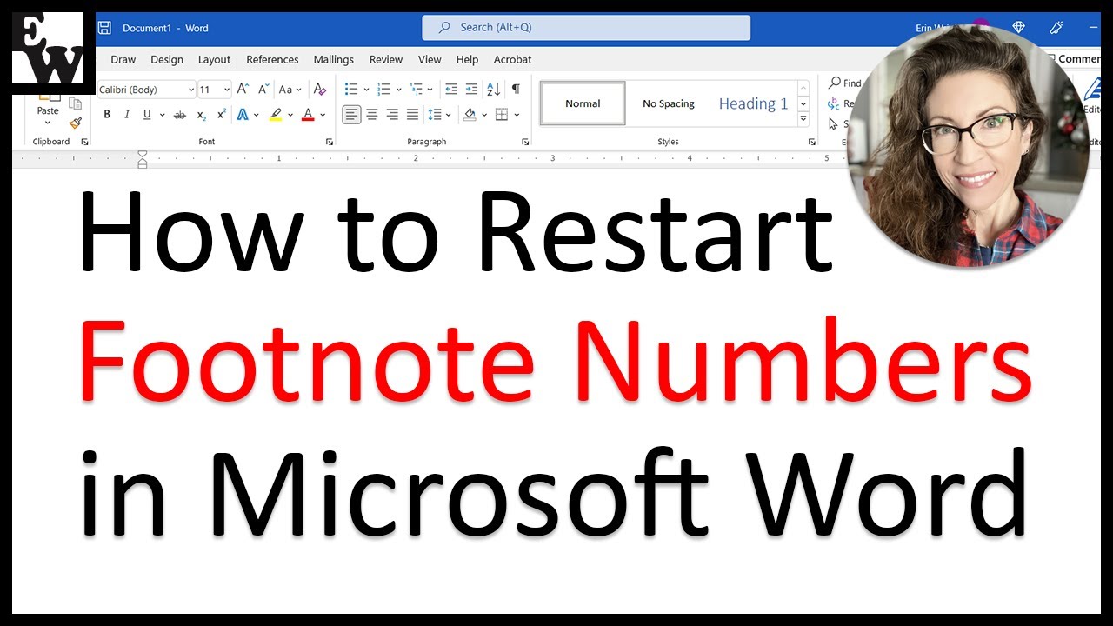
Task: Click the Find magnifier in Editing group
Action: (834, 83)
